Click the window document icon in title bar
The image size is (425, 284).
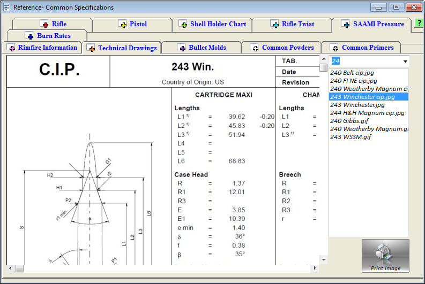tap(6, 7)
